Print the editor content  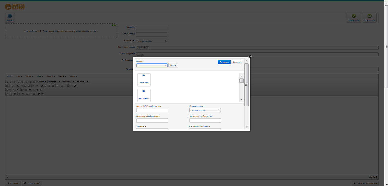click(39, 94)
